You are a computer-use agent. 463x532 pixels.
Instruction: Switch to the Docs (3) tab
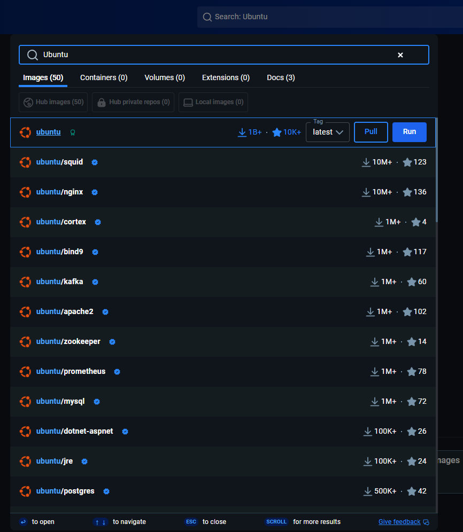tap(281, 77)
